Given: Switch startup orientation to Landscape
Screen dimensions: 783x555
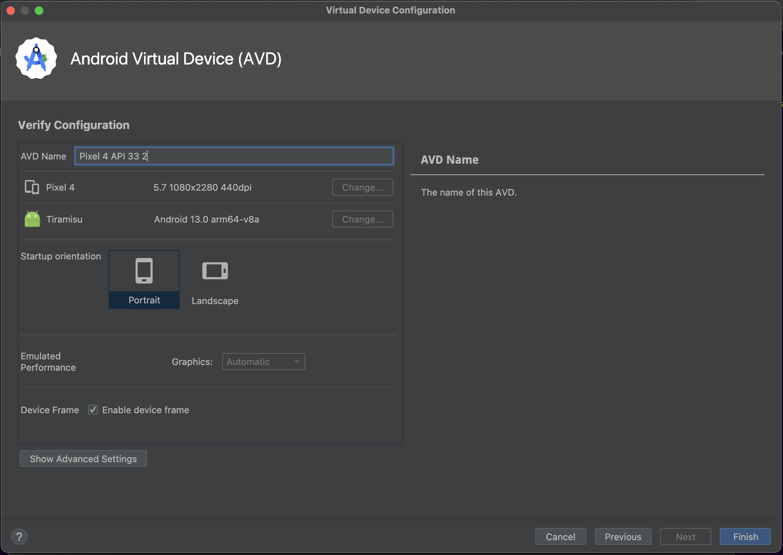Looking at the screenshot, I should (215, 280).
